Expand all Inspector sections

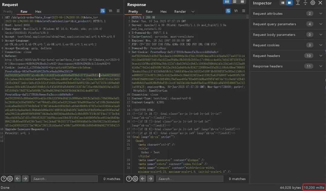tap(298, 3)
